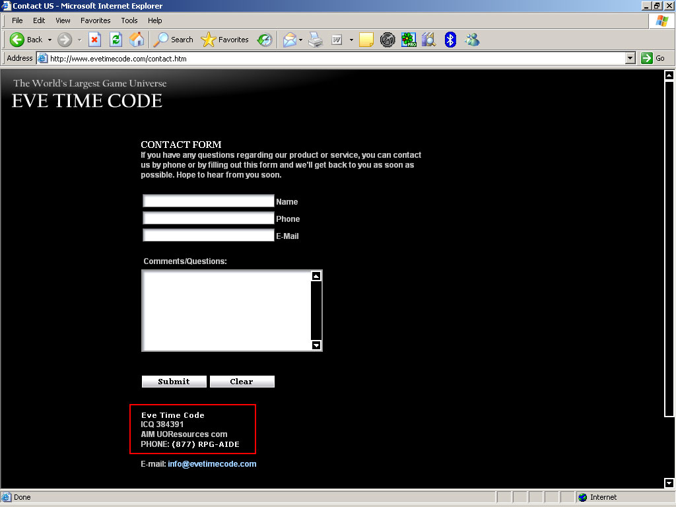Open the Help menu
Screen dimensions: 676x507
(x=154, y=20)
